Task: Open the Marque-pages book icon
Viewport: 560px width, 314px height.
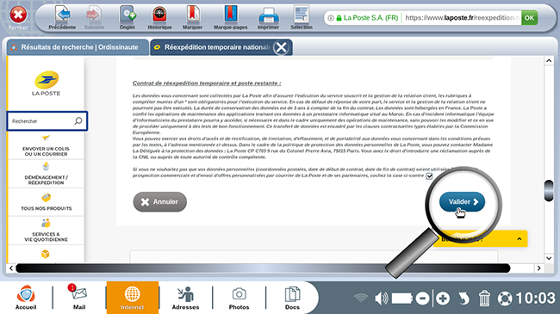Action: [230, 18]
